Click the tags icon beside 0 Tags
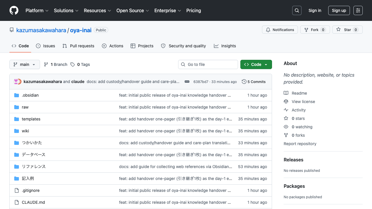 coord(73,64)
